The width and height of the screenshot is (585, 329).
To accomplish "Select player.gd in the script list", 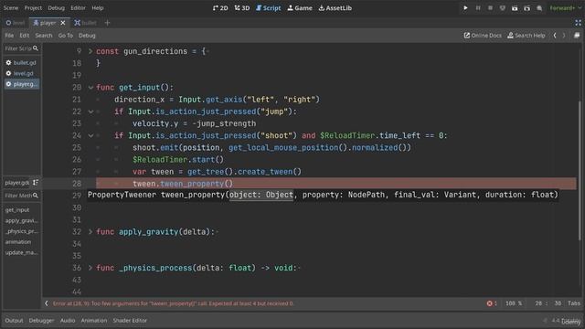I will pos(22,84).
